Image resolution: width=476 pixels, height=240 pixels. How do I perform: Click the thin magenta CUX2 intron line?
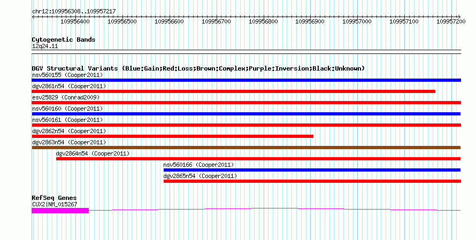pos(275,209)
